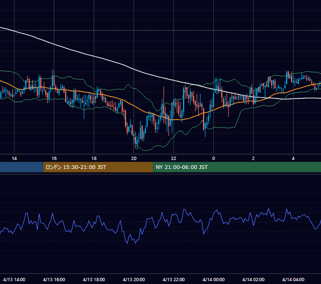Click the '20' hour label on price chart axis

(x=134, y=159)
